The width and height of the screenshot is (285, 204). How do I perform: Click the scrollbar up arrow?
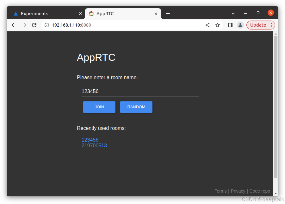tap(276, 34)
